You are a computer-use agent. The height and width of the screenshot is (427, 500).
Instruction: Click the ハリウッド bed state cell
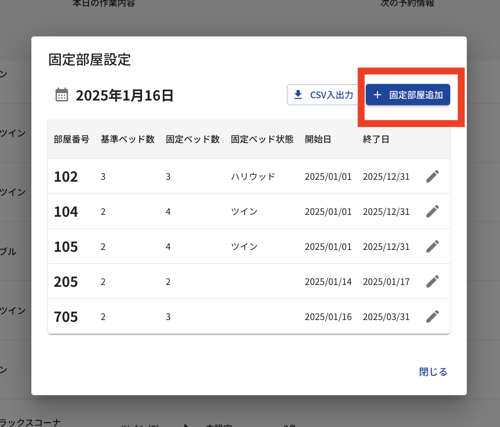(253, 177)
